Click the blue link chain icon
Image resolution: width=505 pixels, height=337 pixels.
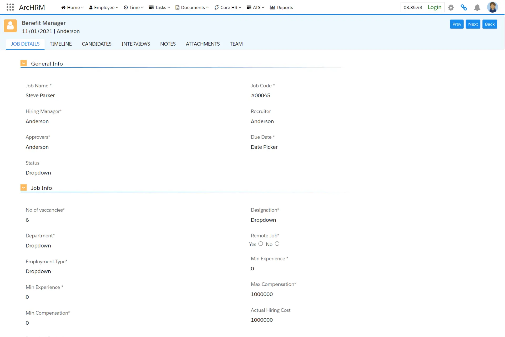(464, 7)
